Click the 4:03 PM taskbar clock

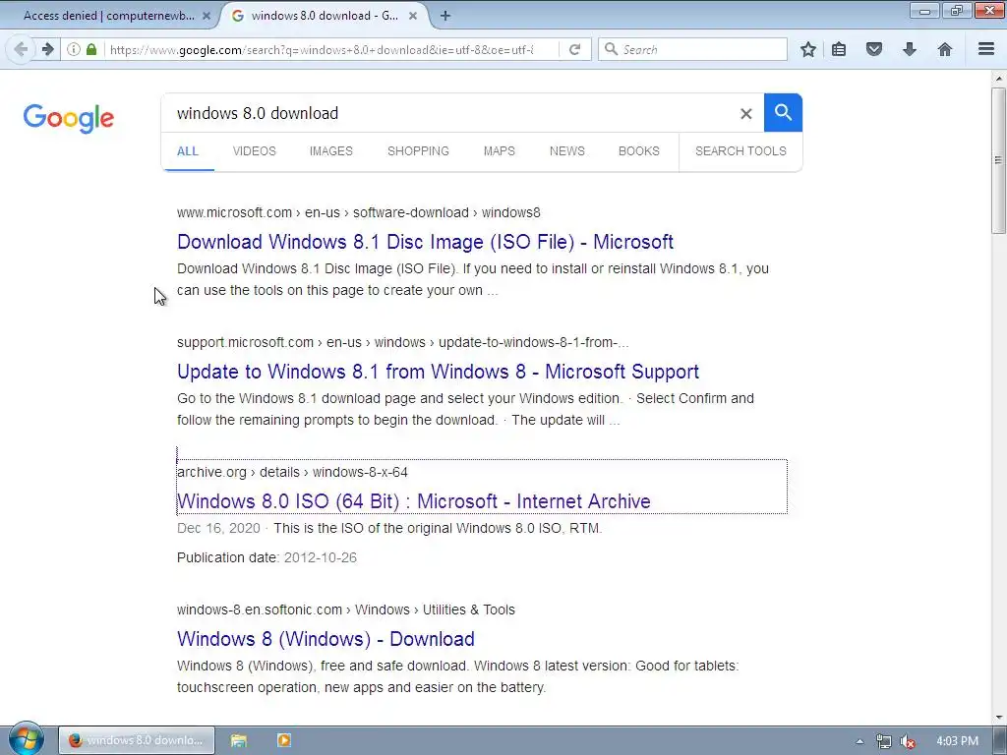tap(957, 741)
